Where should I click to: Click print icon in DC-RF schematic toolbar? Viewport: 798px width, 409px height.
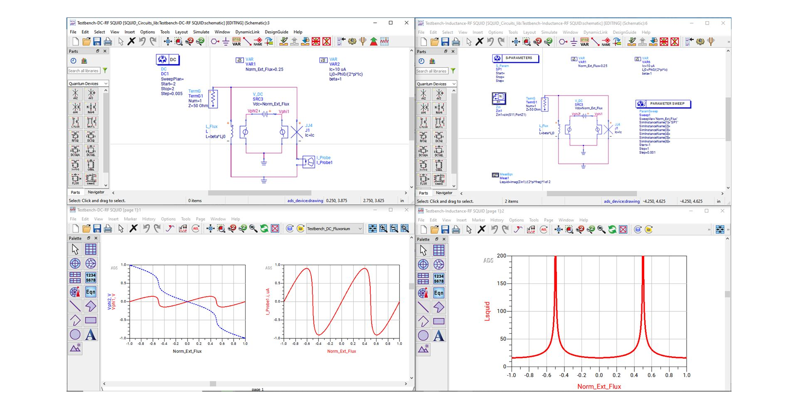tap(108, 42)
